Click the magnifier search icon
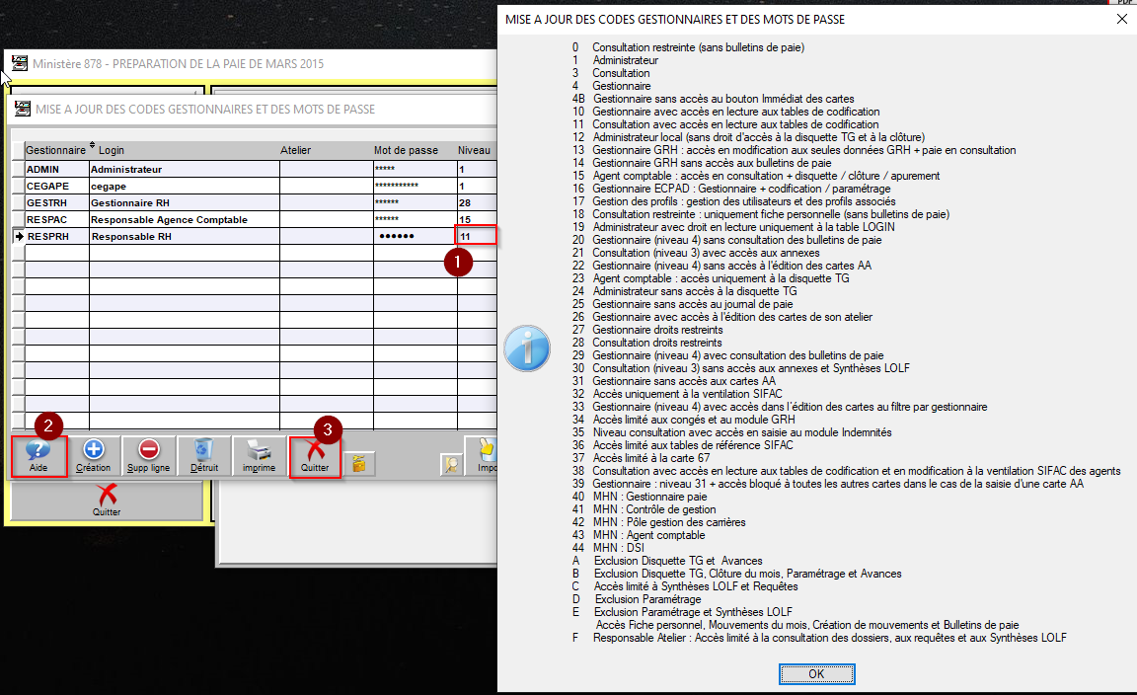This screenshot has height=695, width=1137. [452, 464]
